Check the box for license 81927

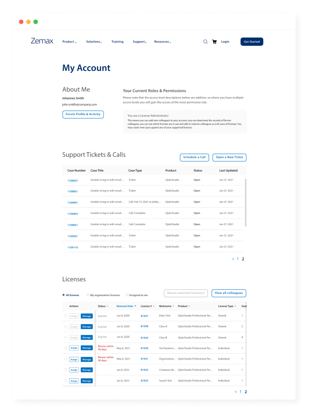[x=65, y=316]
